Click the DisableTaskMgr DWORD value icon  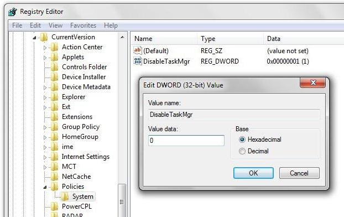point(138,61)
